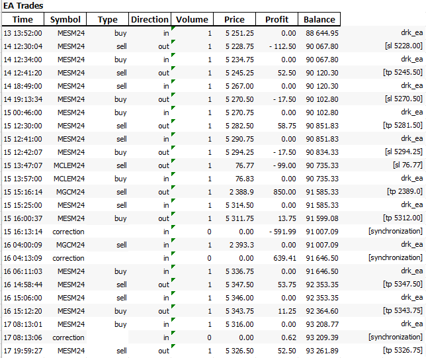The image size is (426, 358).
Task: Click time cell 13 13:52:00
Action: (22, 33)
